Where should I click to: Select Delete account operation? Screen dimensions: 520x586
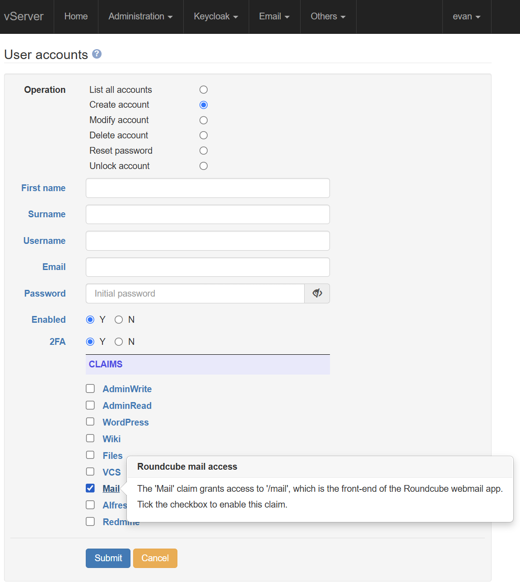pyautogui.click(x=204, y=135)
